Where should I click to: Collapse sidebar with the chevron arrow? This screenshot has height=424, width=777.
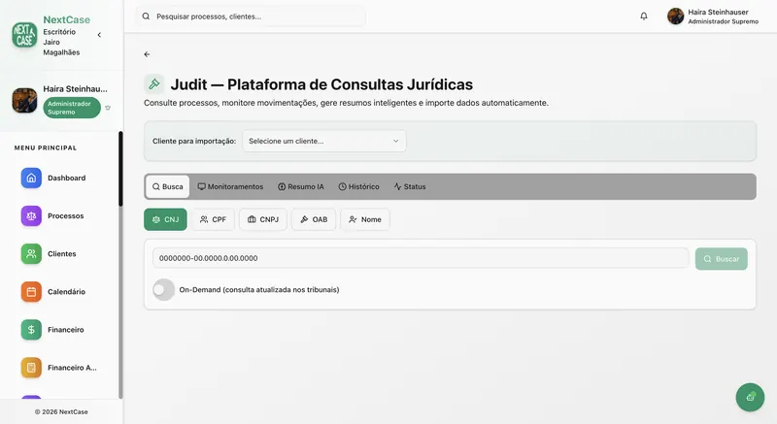tap(99, 35)
